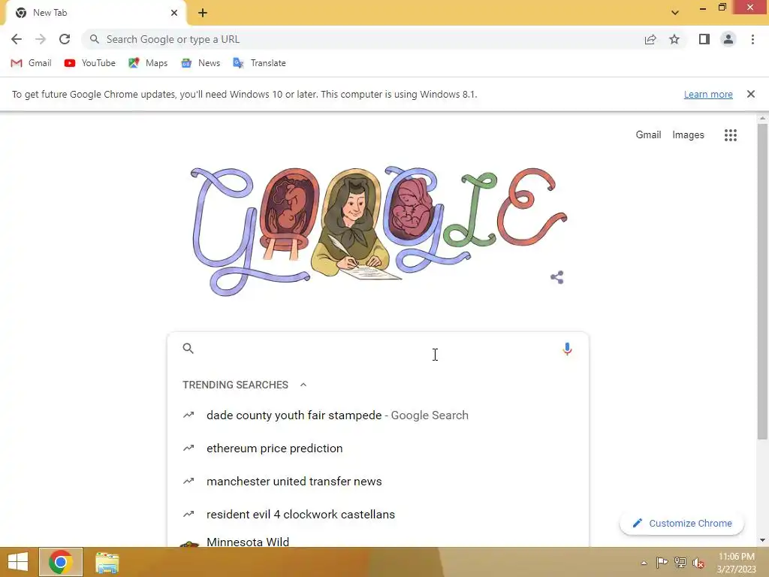The image size is (769, 577).
Task: Select dade county youth fair stampede suggestion
Action: click(378, 415)
